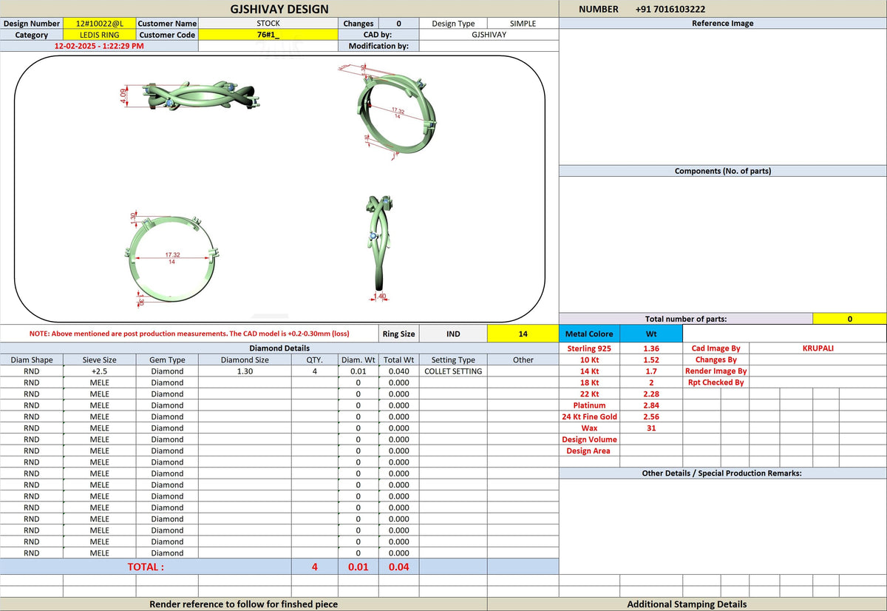Image resolution: width=887 pixels, height=611 pixels.
Task: Click the Design Area label
Action: click(x=589, y=450)
